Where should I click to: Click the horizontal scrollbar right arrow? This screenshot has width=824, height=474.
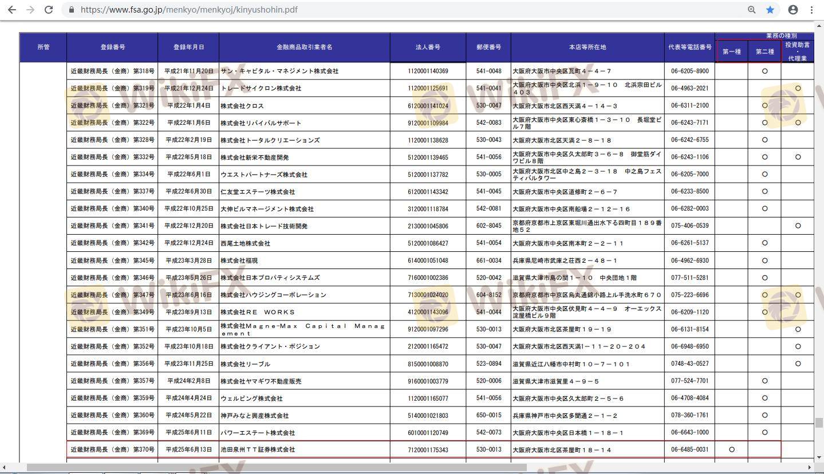click(x=809, y=468)
